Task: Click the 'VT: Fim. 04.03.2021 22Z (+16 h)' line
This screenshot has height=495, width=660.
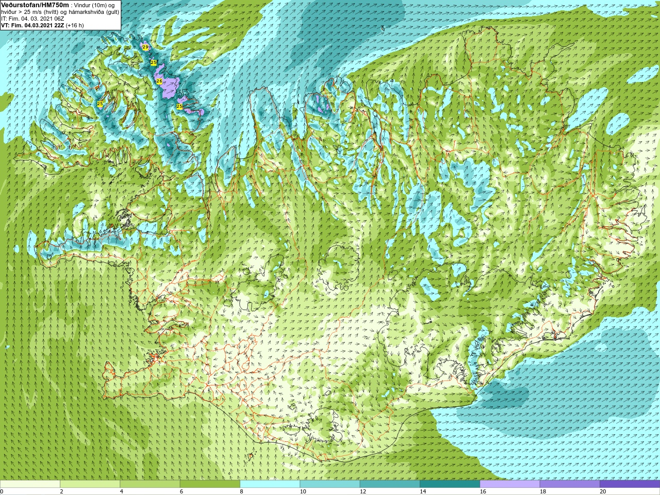Action: tap(42, 25)
